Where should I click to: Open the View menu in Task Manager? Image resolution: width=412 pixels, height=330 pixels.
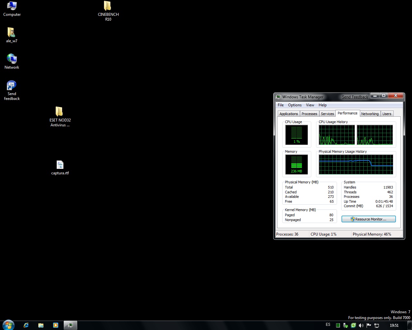tap(310, 105)
